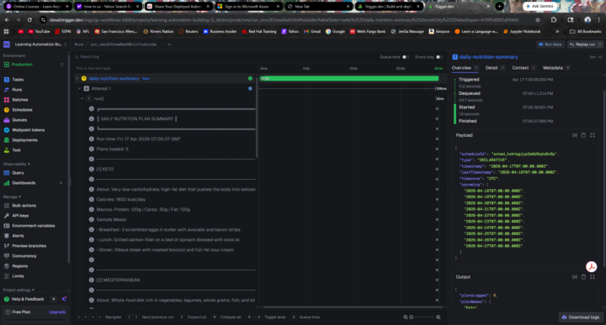Switch to the Metadata tab
The image size is (606, 325).
[556, 68]
